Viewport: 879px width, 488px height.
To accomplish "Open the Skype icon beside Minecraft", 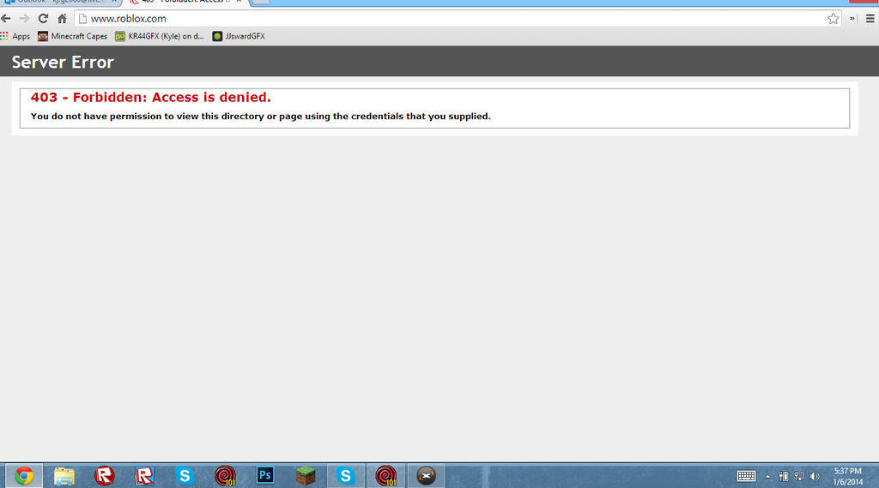I will click(x=345, y=476).
